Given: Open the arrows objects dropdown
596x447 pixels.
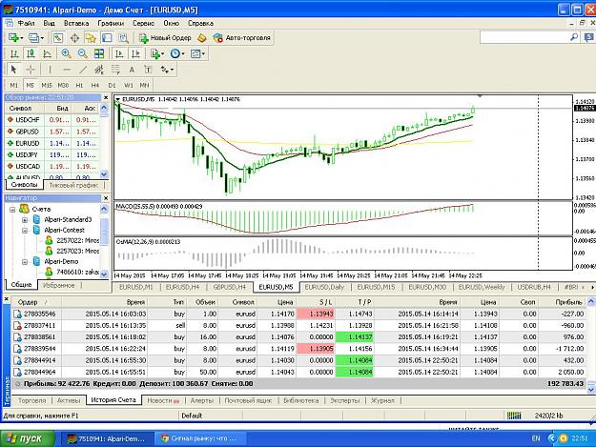Looking at the screenshot, I should tap(167, 70).
